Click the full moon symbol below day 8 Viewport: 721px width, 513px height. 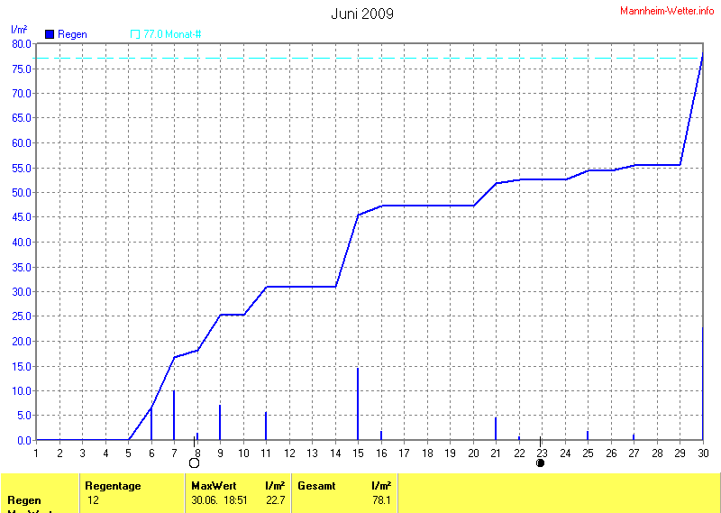(x=194, y=463)
